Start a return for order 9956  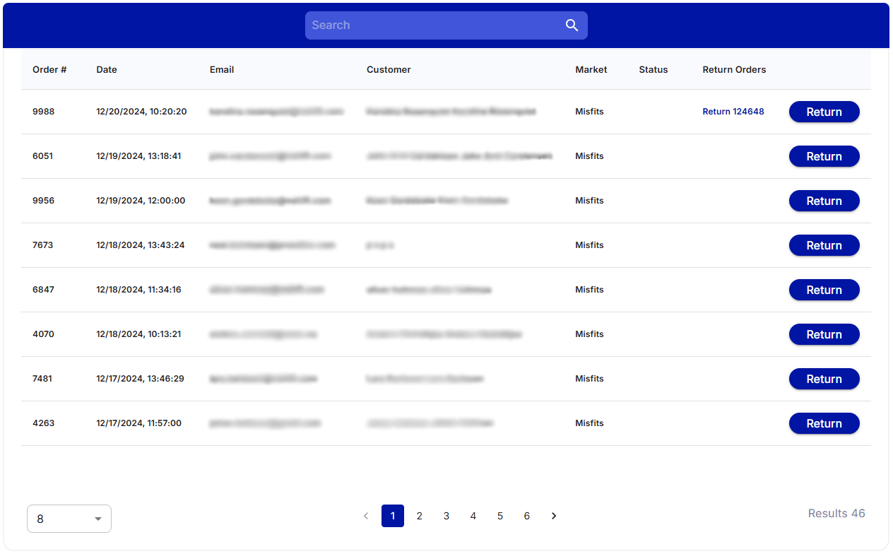coord(824,201)
